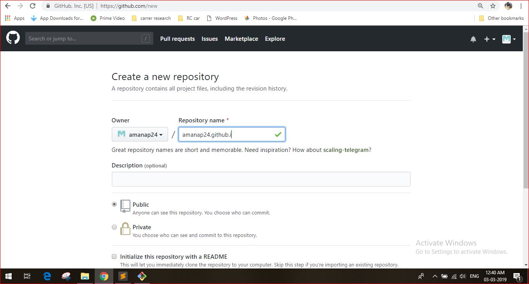
Task: Open the Windows Start menu
Action: click(8, 276)
